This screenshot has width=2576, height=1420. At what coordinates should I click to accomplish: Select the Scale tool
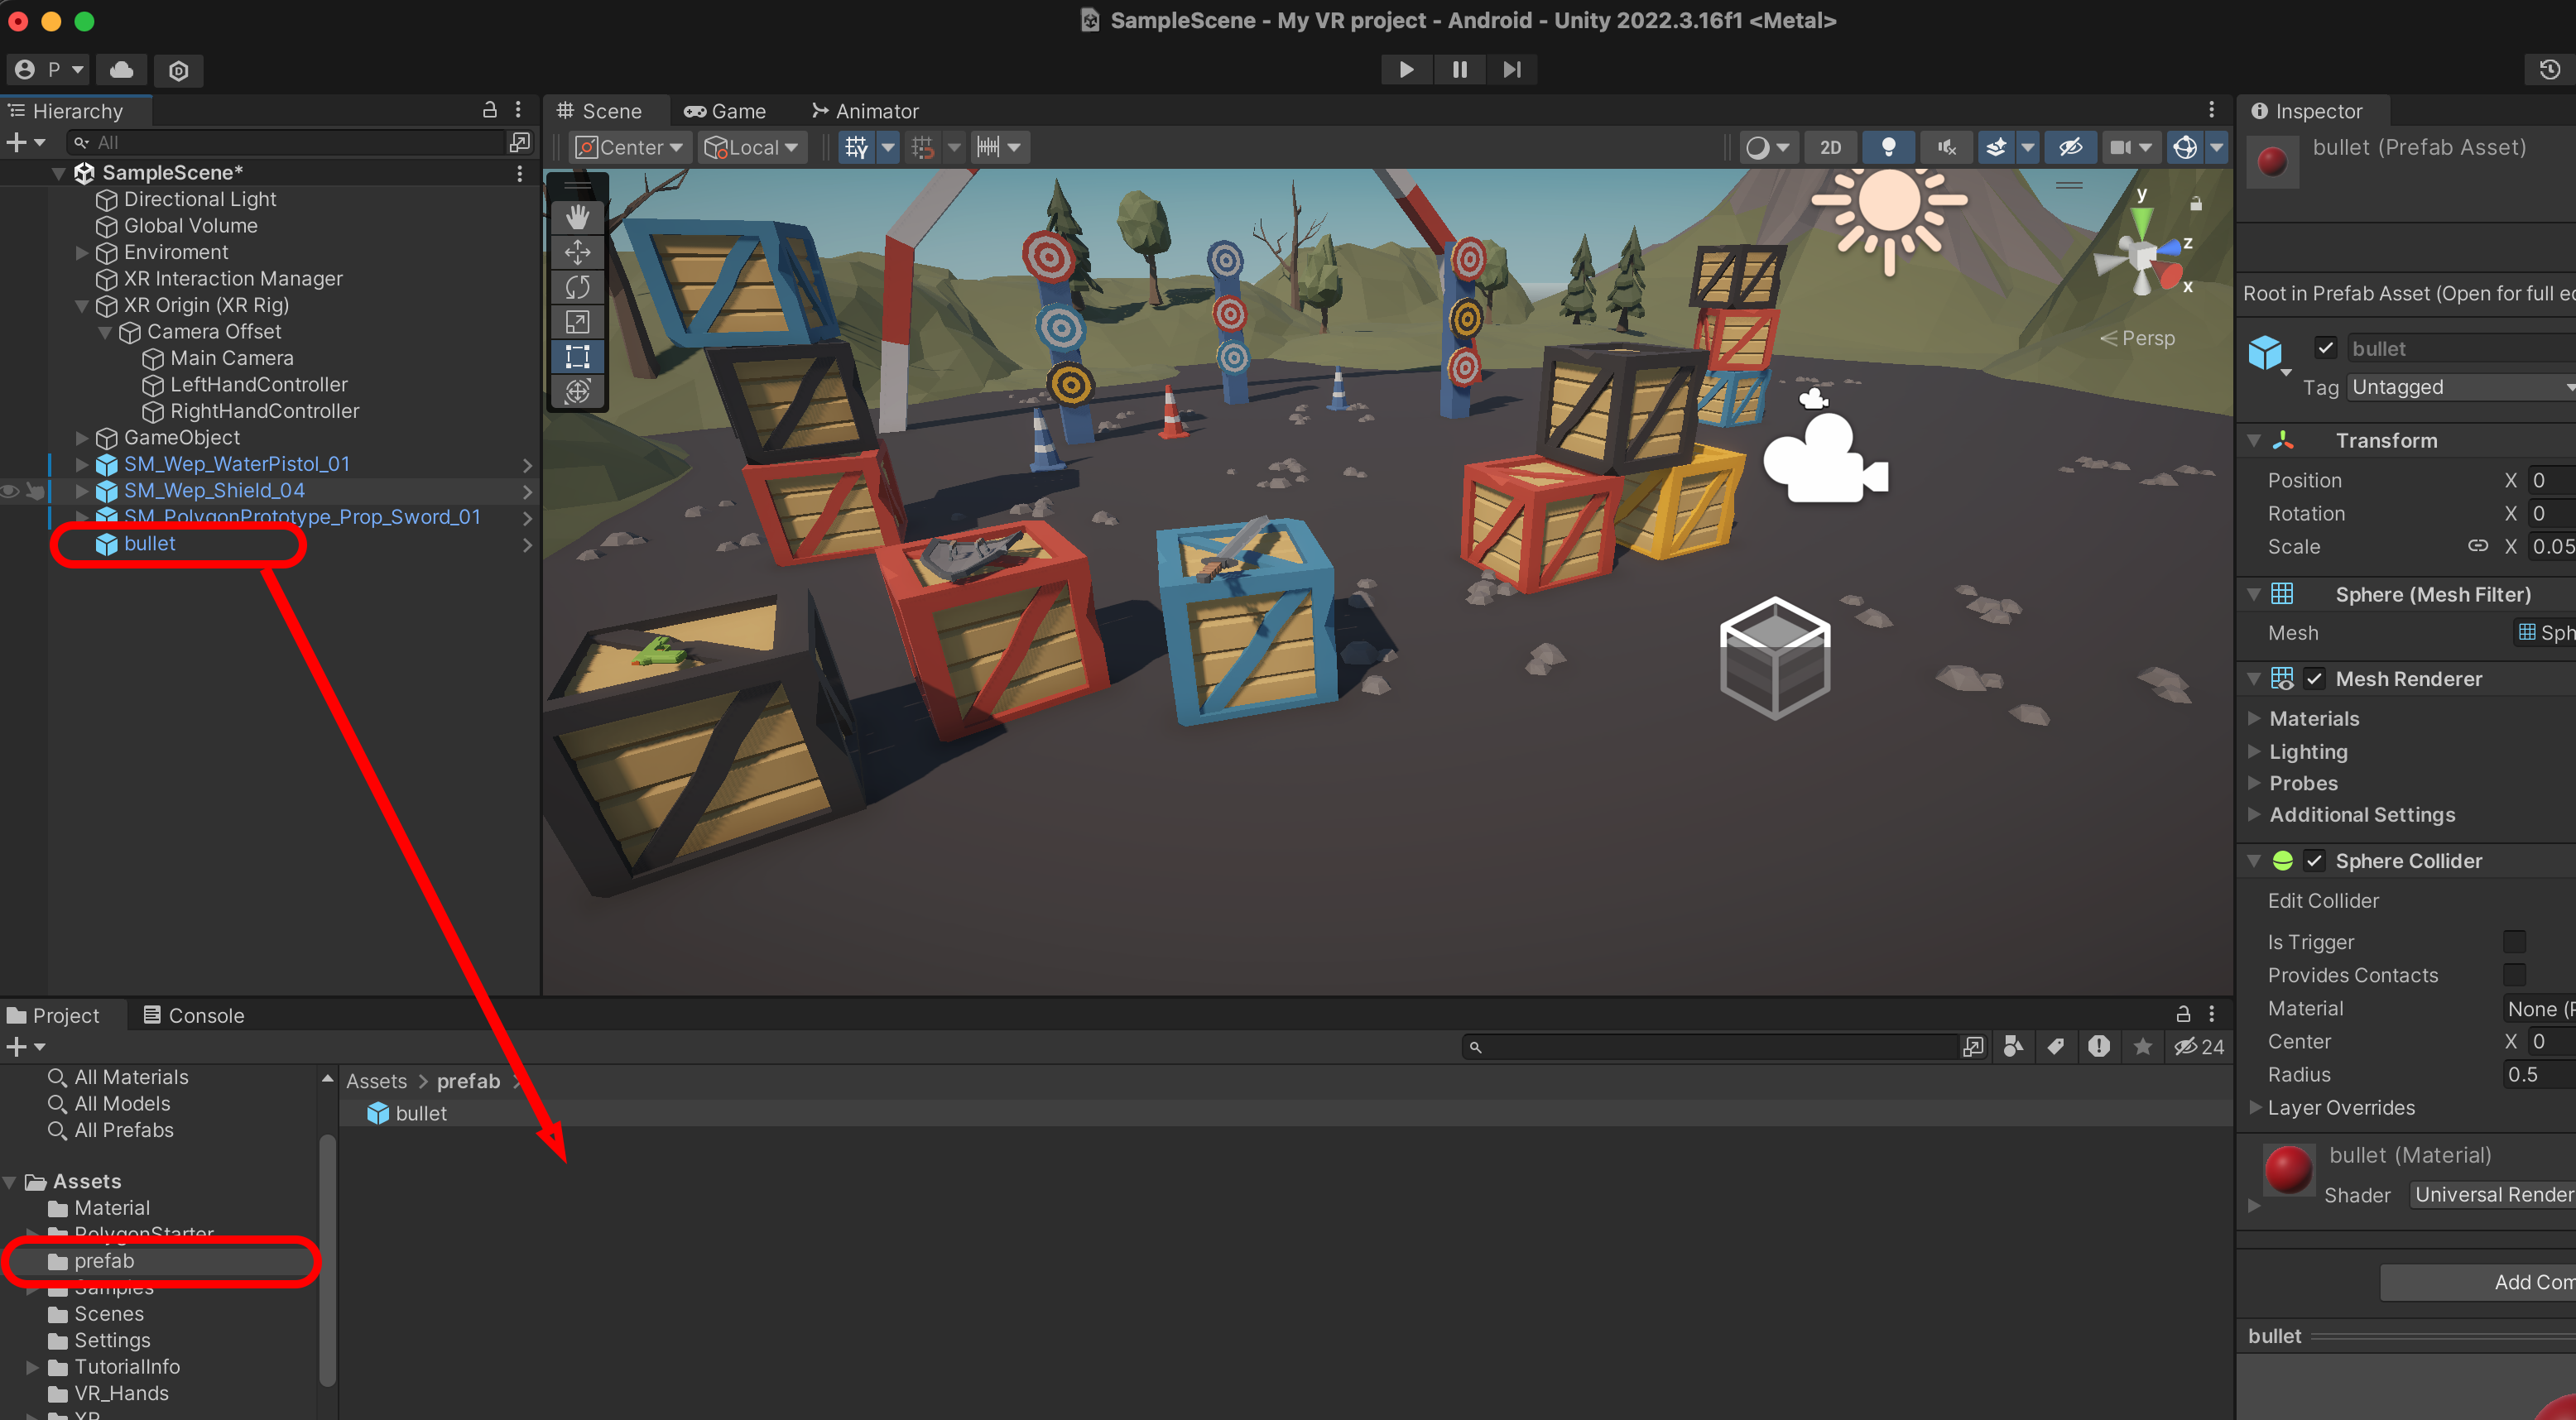pos(577,322)
